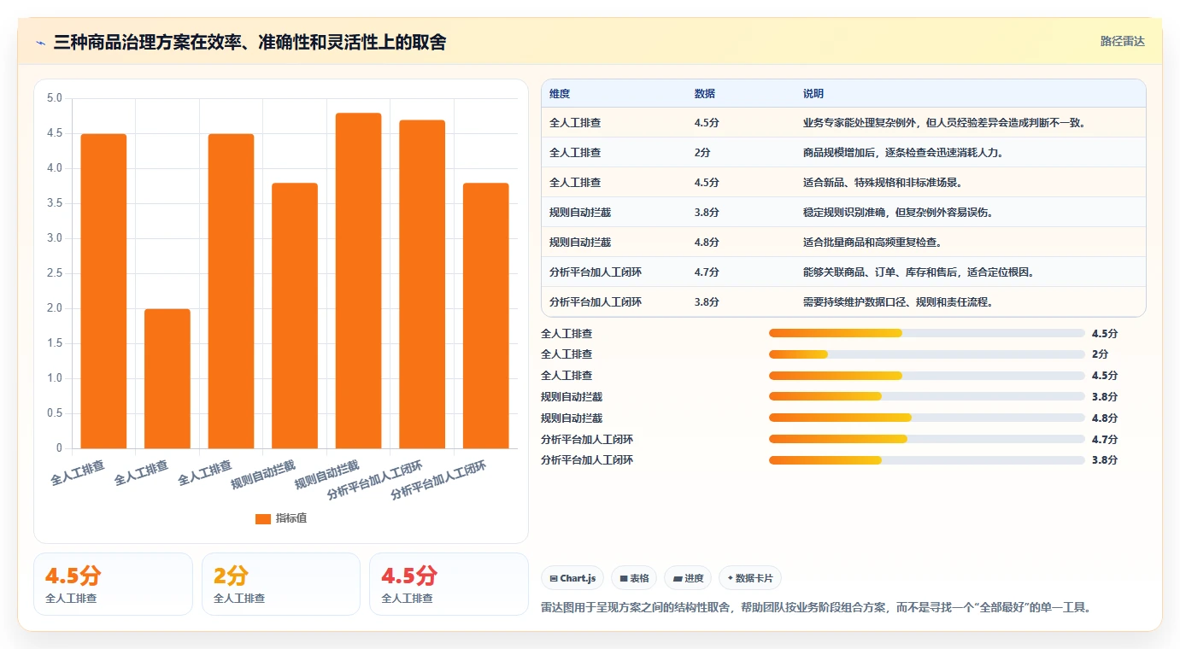Open the Chart.js chip
This screenshot has width=1180, height=649.
(x=572, y=578)
